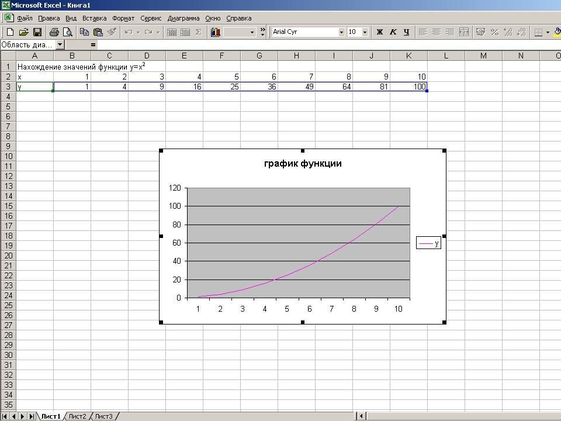Image resolution: width=561 pixels, height=421 pixels.
Task: Click the Copy icon in the toolbar
Action: click(85, 32)
